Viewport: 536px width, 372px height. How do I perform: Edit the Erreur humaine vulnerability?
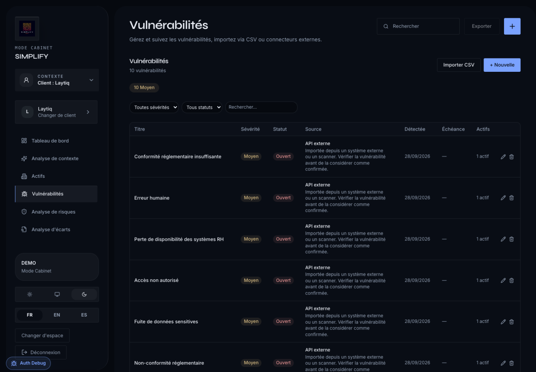[503, 198]
